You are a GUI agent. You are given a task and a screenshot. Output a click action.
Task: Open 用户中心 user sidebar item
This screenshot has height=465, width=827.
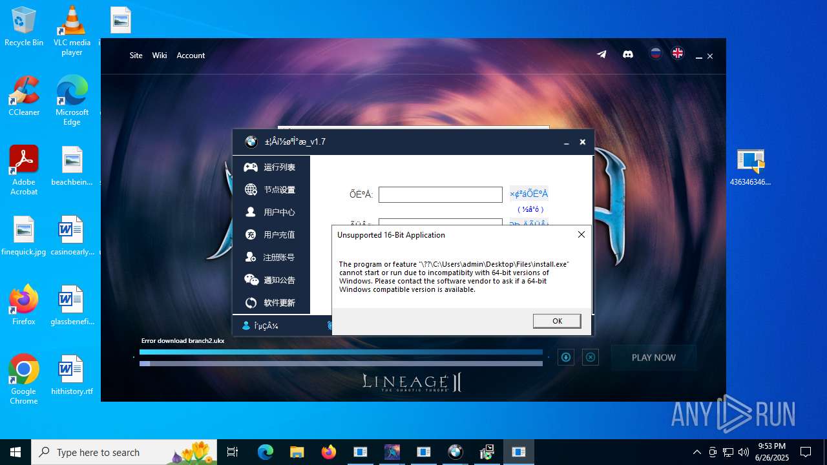(x=271, y=212)
